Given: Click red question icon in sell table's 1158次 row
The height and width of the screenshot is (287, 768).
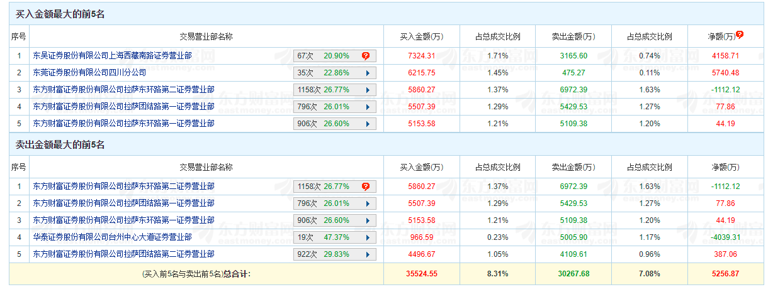Looking at the screenshot, I should tap(366, 187).
